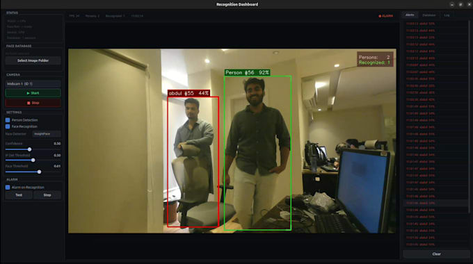Switch to the Database tab
The height and width of the screenshot is (264, 473).
[x=429, y=15]
